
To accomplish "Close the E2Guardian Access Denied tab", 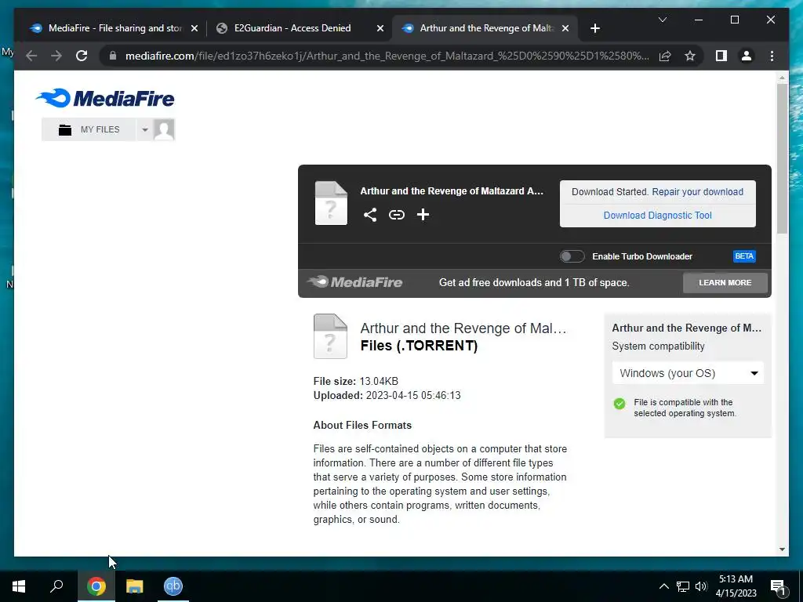I will tap(380, 28).
